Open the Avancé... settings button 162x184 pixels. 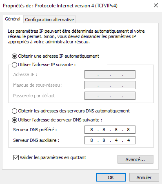[x=135, y=159]
